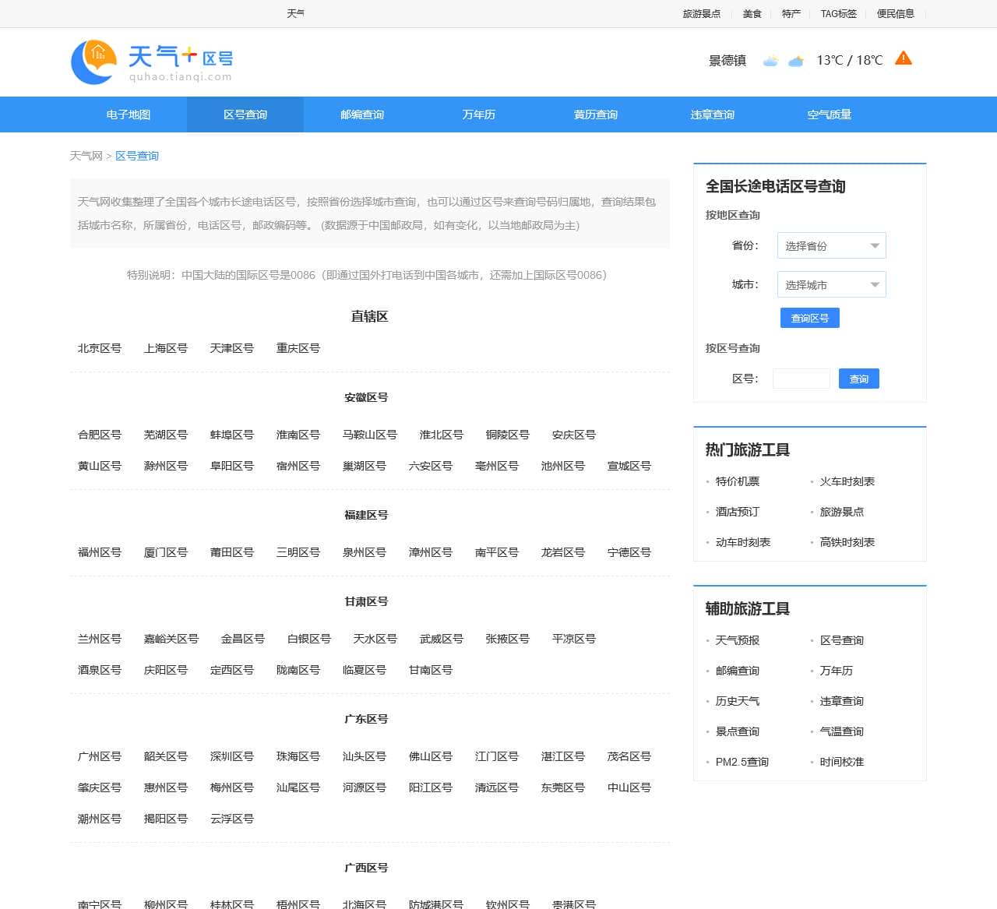Open the 旅游景点 link in top bar
The height and width of the screenshot is (909, 997).
point(701,13)
